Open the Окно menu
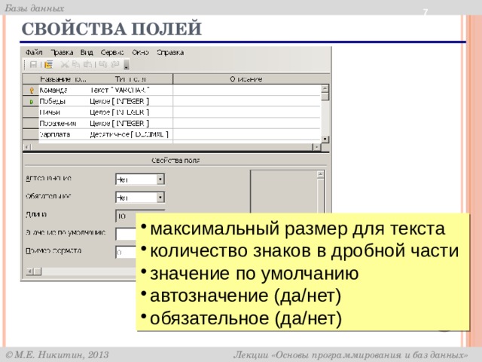Screen dimensions: 482x362 pos(141,52)
